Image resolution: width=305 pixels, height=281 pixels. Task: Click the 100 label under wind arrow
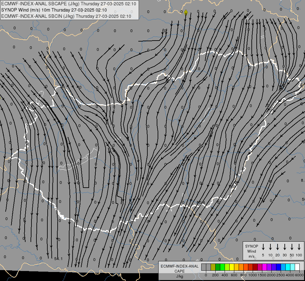[x=299, y=255]
